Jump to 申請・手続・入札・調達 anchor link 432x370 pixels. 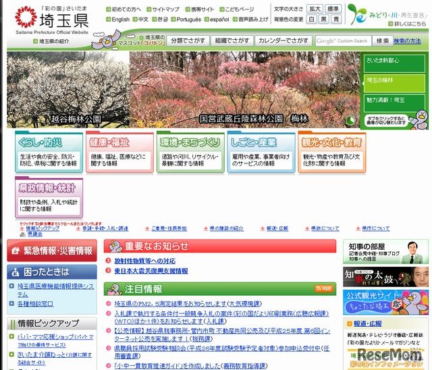pyautogui.click(x=105, y=228)
